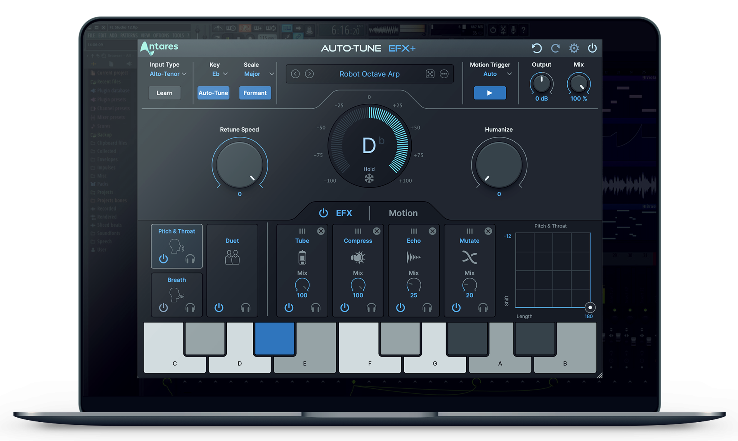Click the master Mix knob at 100 %

pyautogui.click(x=578, y=84)
